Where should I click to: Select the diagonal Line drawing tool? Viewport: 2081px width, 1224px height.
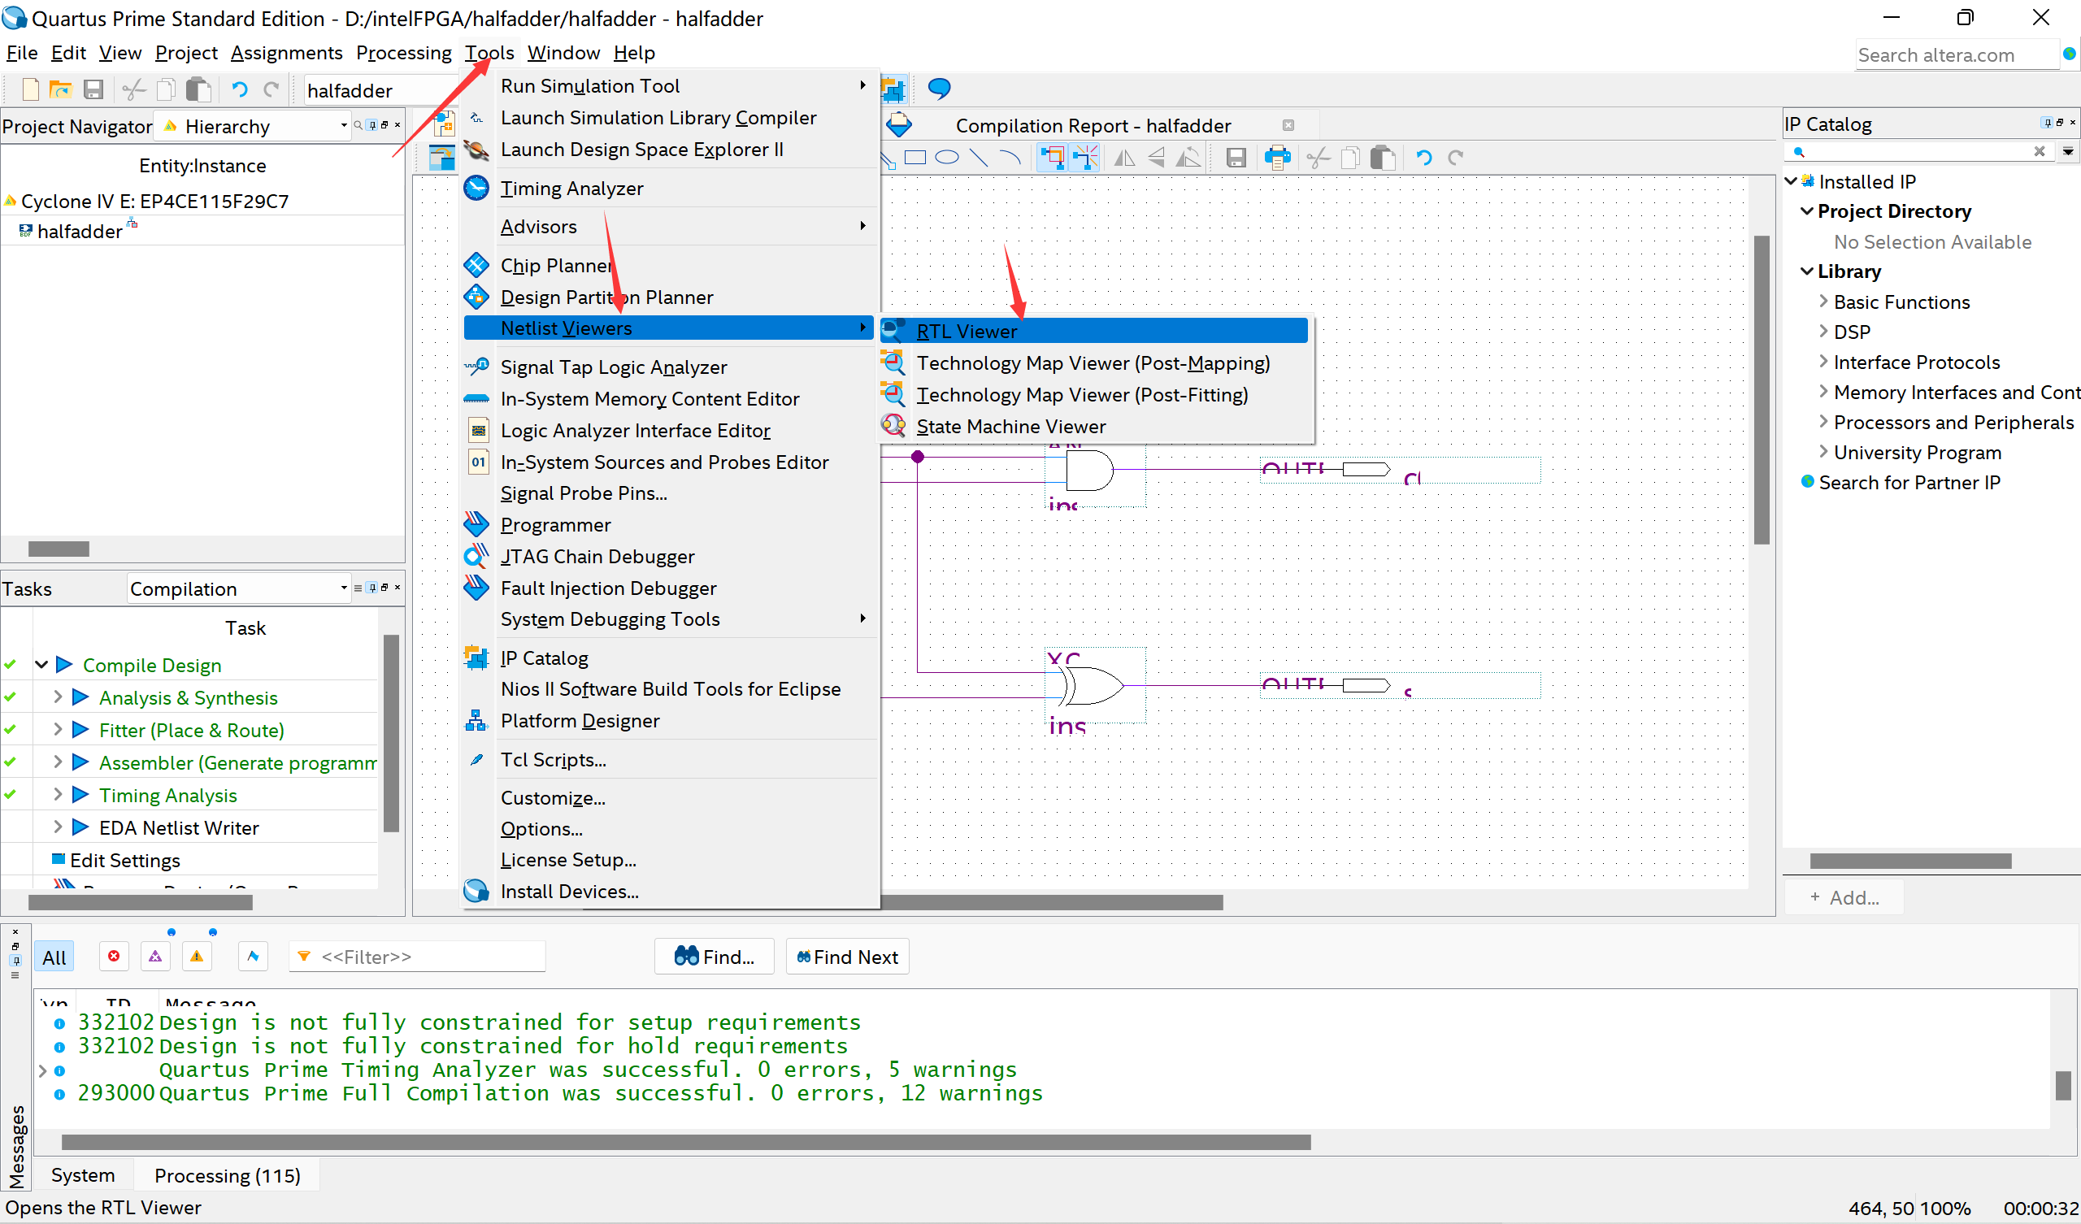pos(979,157)
